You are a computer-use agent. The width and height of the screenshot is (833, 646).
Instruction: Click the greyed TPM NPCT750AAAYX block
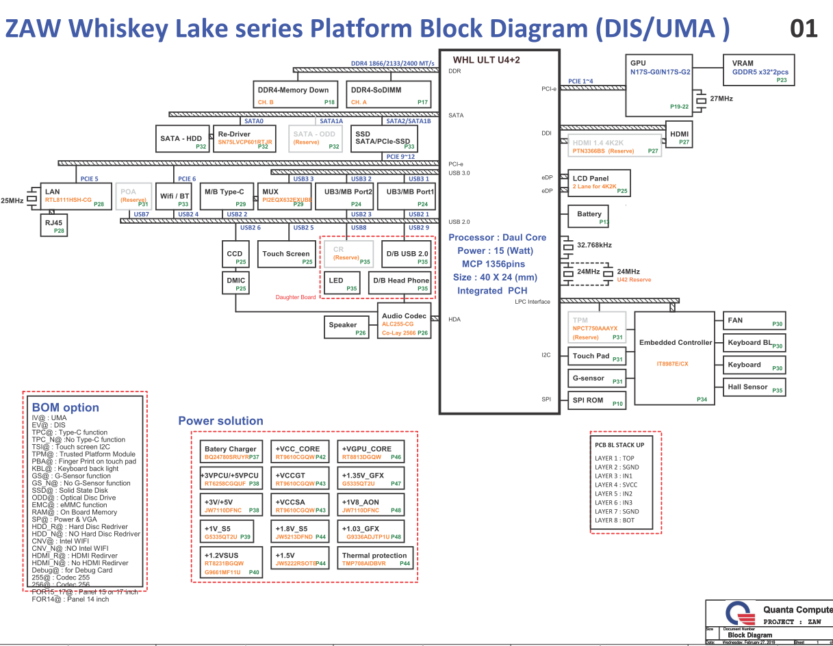point(598,327)
